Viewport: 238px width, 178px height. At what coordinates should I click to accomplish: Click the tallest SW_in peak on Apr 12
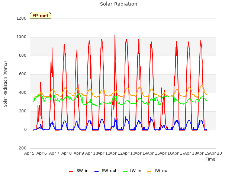coord(115,36)
